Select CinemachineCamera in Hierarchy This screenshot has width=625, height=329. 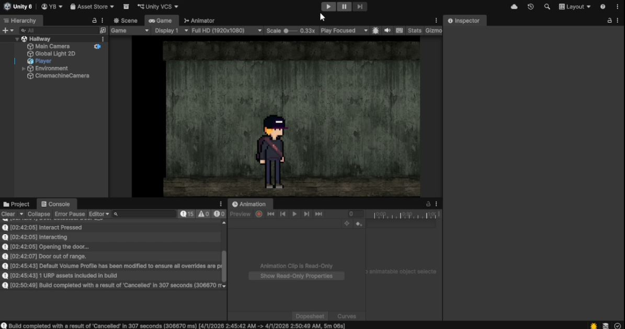pyautogui.click(x=62, y=76)
